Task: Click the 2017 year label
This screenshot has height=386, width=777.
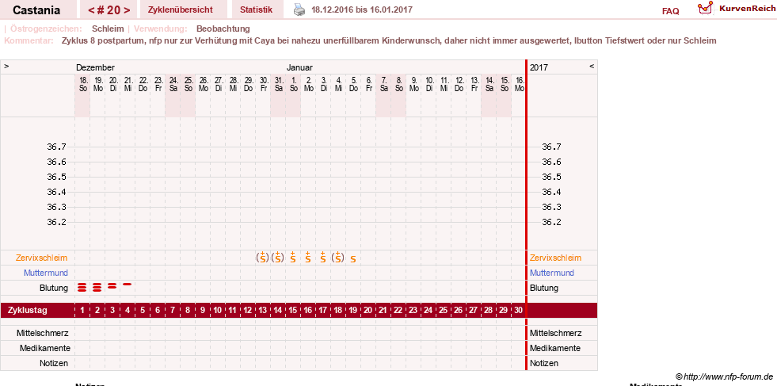Action: click(x=538, y=67)
